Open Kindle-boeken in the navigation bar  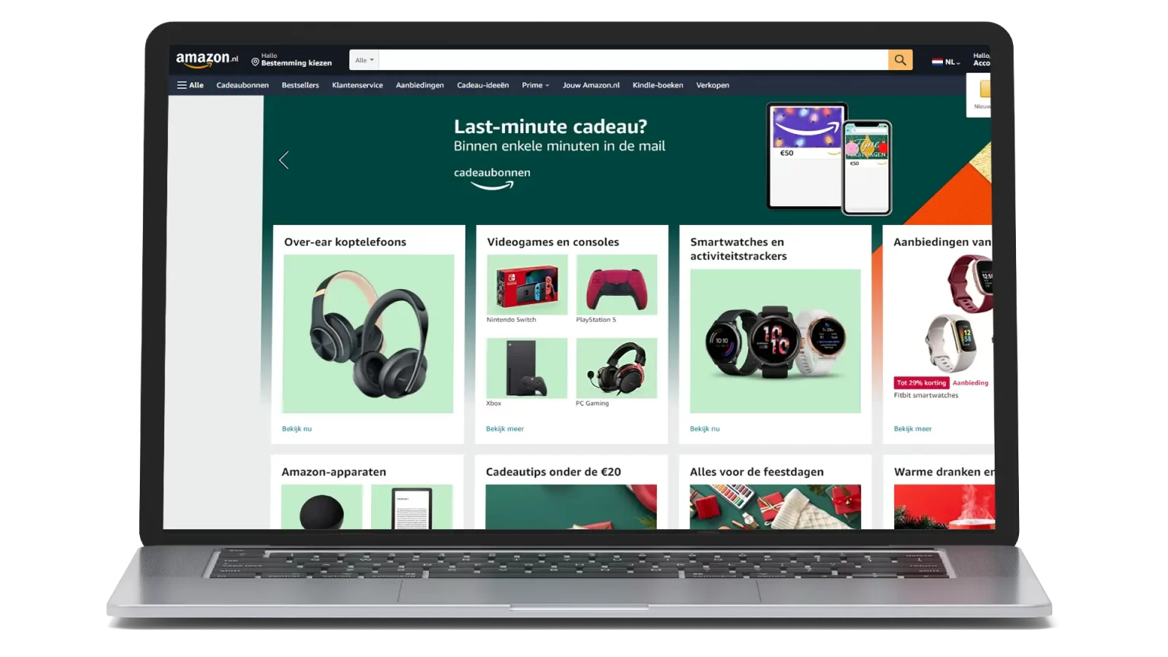[x=658, y=85]
